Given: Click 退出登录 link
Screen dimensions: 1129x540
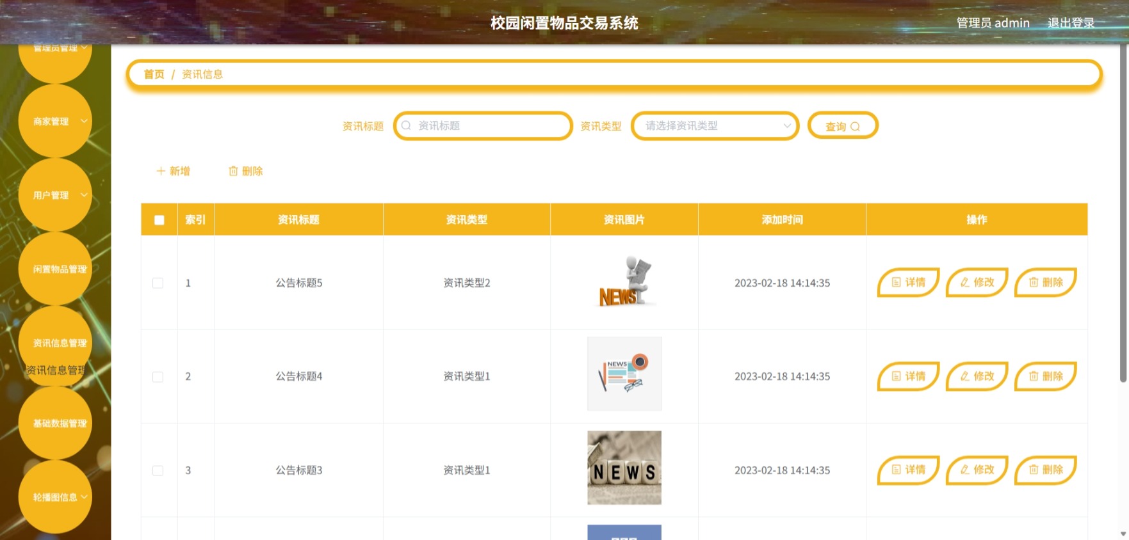Looking at the screenshot, I should (x=1071, y=23).
